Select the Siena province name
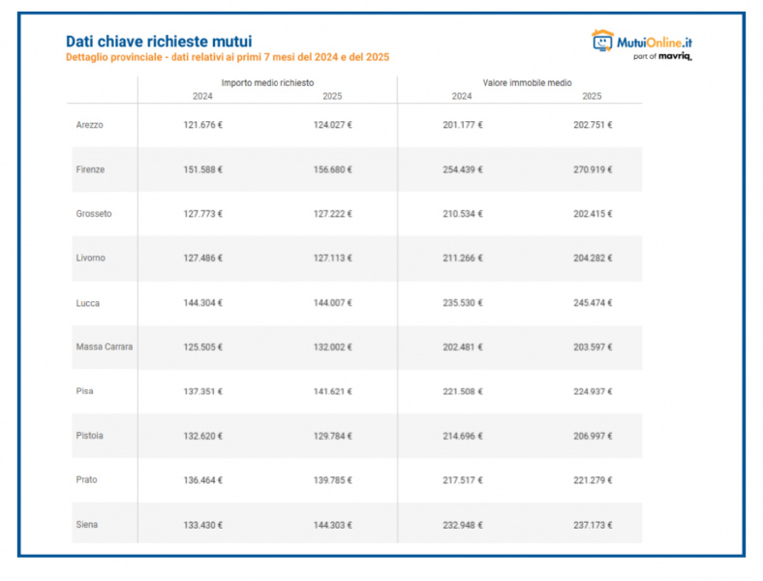The image size is (763, 581). [87, 525]
